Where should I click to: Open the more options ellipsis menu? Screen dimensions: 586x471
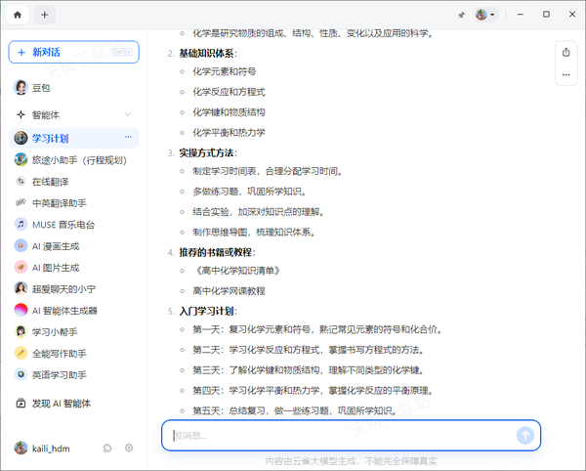[x=565, y=74]
